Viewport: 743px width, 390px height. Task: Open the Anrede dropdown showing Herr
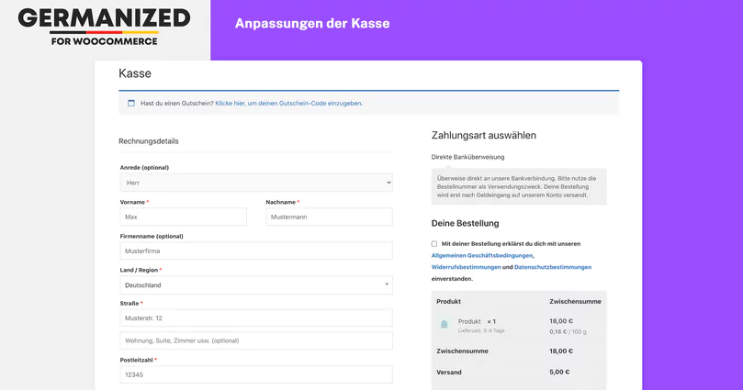click(x=256, y=183)
